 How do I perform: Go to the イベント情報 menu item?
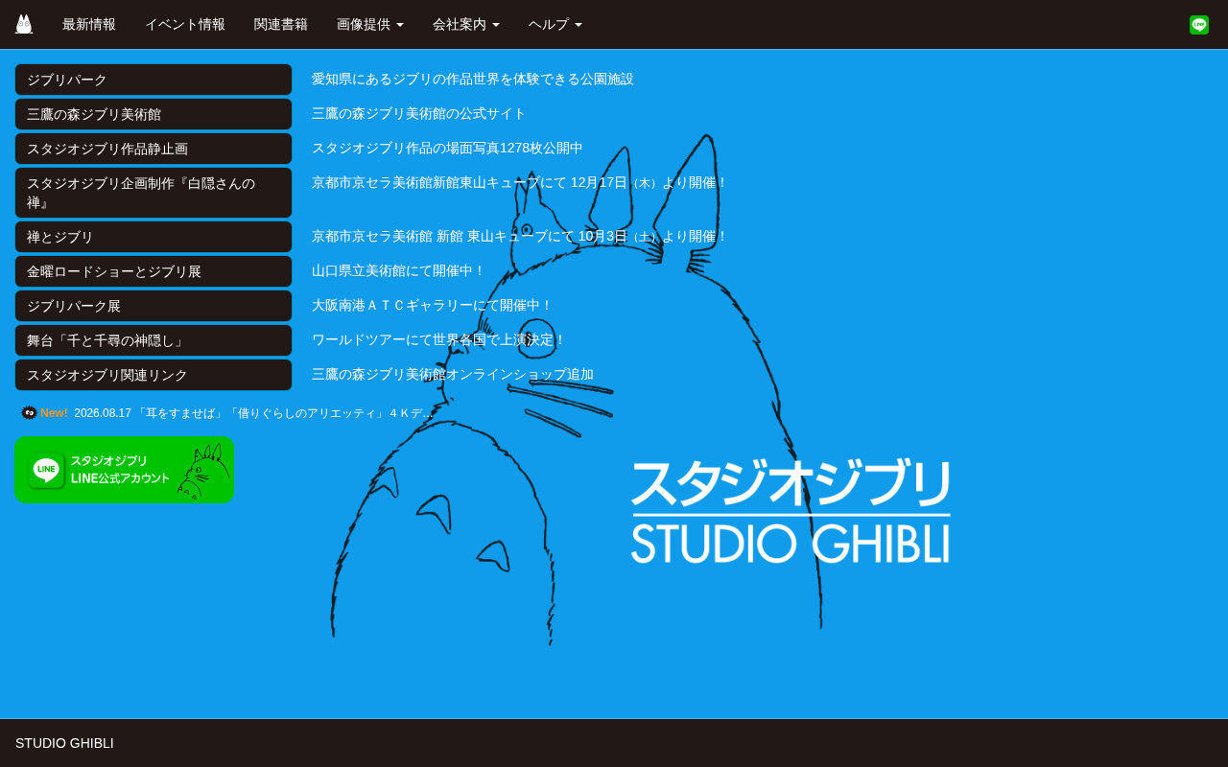coord(185,25)
